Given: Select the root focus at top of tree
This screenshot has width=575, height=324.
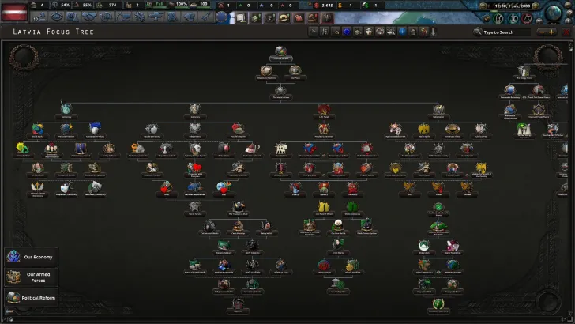Looking at the screenshot, I should pyautogui.click(x=281, y=52).
